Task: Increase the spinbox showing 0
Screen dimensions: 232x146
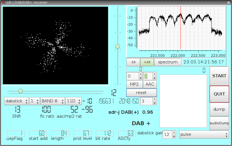Action: 141,74
